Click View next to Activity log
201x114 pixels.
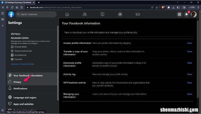coord(189,74)
